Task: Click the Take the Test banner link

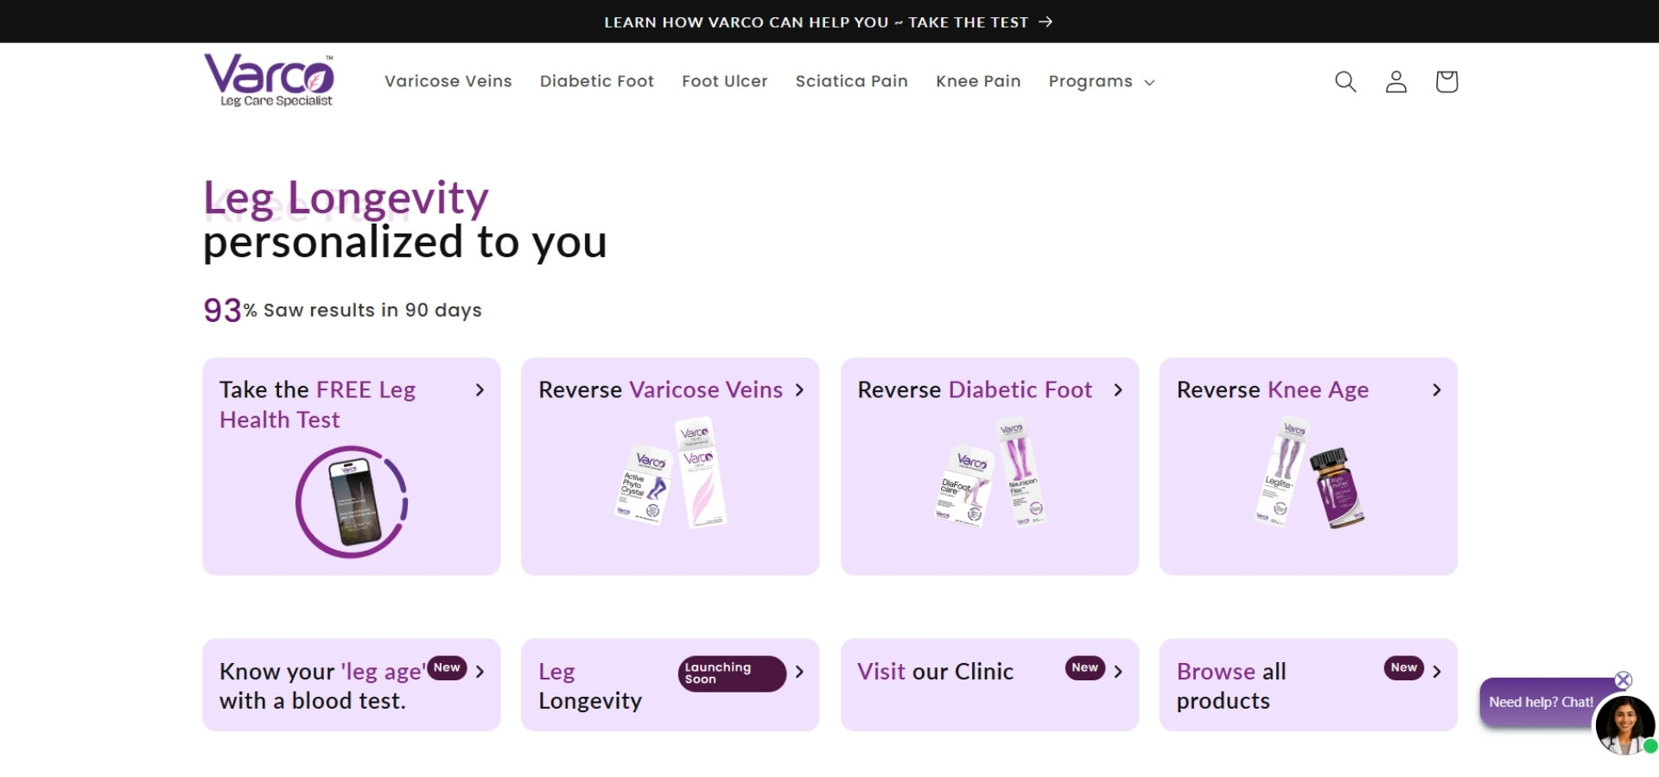Action: point(828,22)
